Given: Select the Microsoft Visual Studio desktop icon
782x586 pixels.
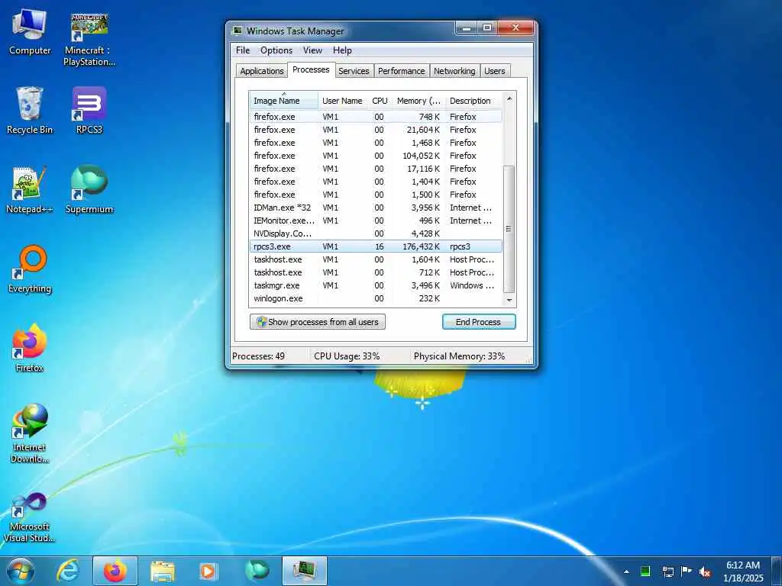Looking at the screenshot, I should pos(30,517).
